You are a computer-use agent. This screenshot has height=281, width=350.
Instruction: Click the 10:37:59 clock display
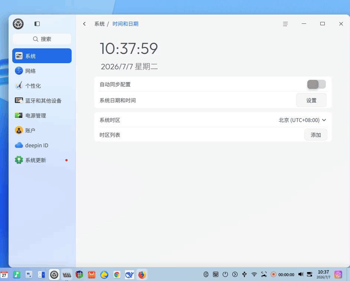129,48
